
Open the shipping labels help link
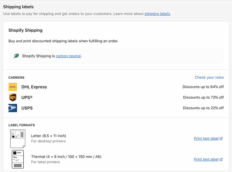tap(157, 14)
